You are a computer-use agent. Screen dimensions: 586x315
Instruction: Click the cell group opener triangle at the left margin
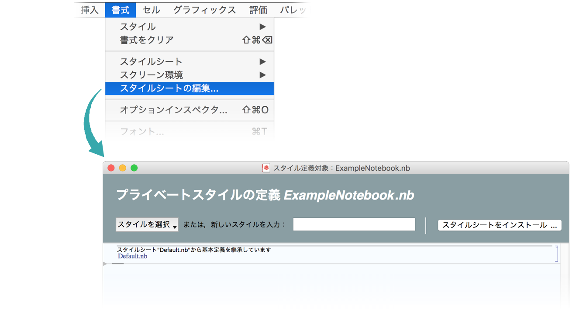[105, 264]
